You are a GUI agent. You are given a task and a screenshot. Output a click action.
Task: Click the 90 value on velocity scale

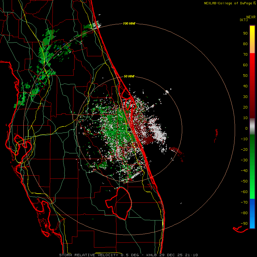point(245,33)
